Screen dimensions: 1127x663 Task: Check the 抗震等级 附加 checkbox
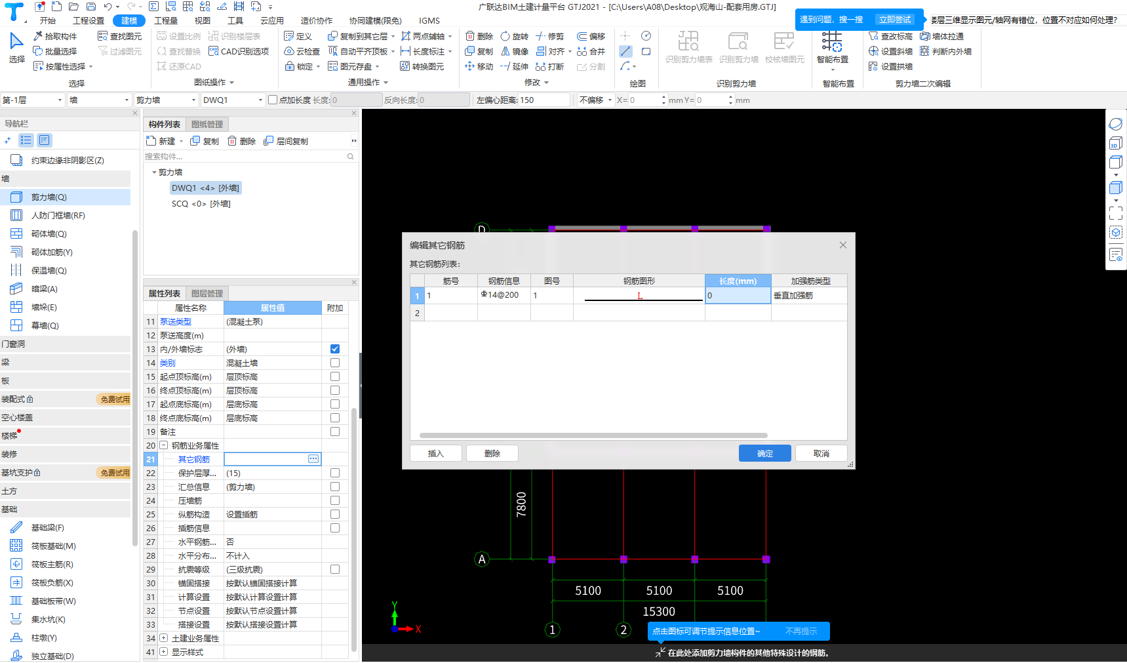coord(335,569)
